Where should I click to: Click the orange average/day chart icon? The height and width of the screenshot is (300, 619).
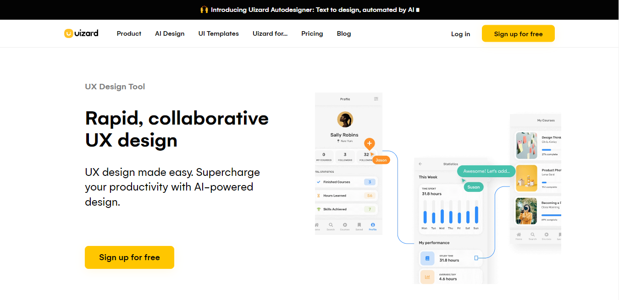[x=427, y=277]
